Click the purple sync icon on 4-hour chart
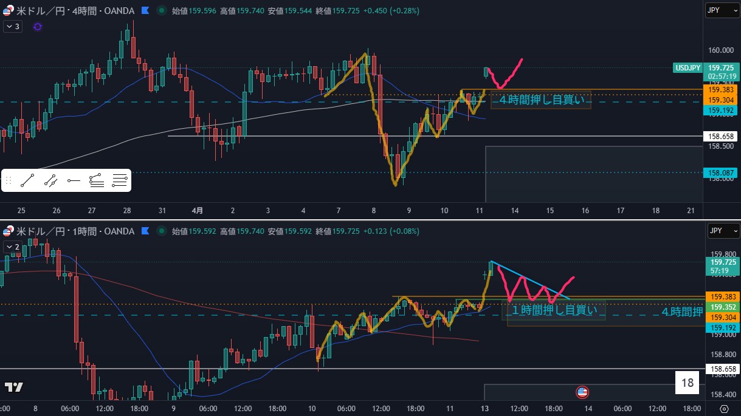741x416 pixels. click(x=38, y=27)
